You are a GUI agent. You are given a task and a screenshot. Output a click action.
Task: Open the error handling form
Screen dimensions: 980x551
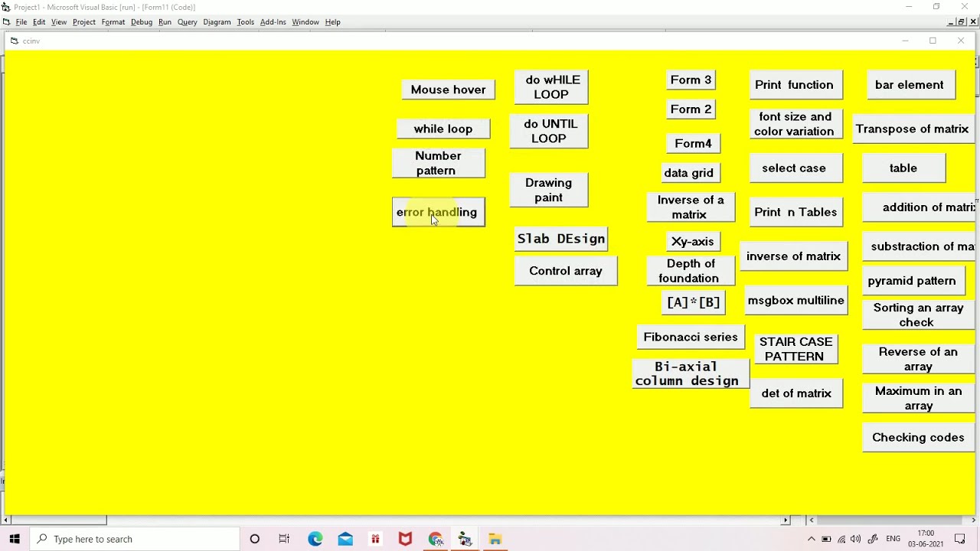[x=438, y=212]
